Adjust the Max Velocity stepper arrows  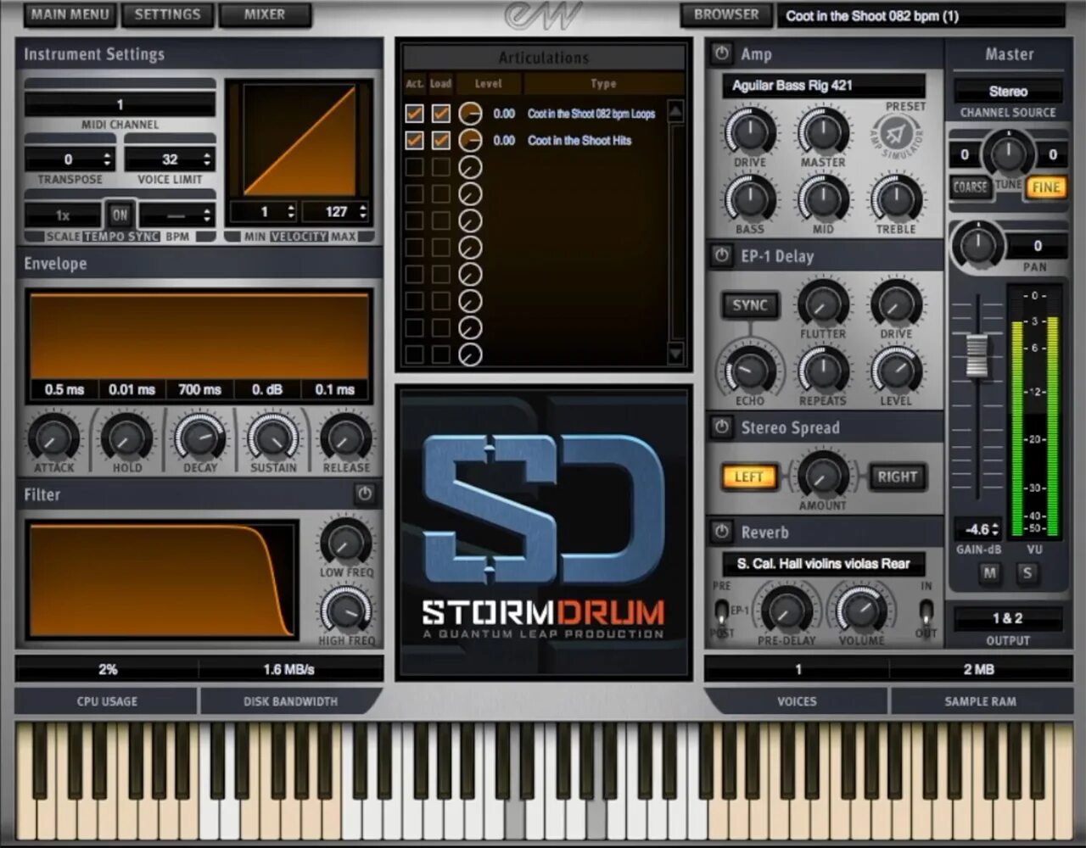tap(363, 211)
